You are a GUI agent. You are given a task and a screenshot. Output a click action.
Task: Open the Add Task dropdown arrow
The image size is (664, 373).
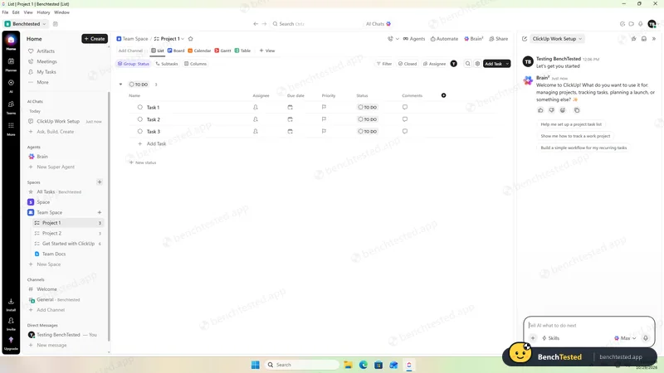507,64
